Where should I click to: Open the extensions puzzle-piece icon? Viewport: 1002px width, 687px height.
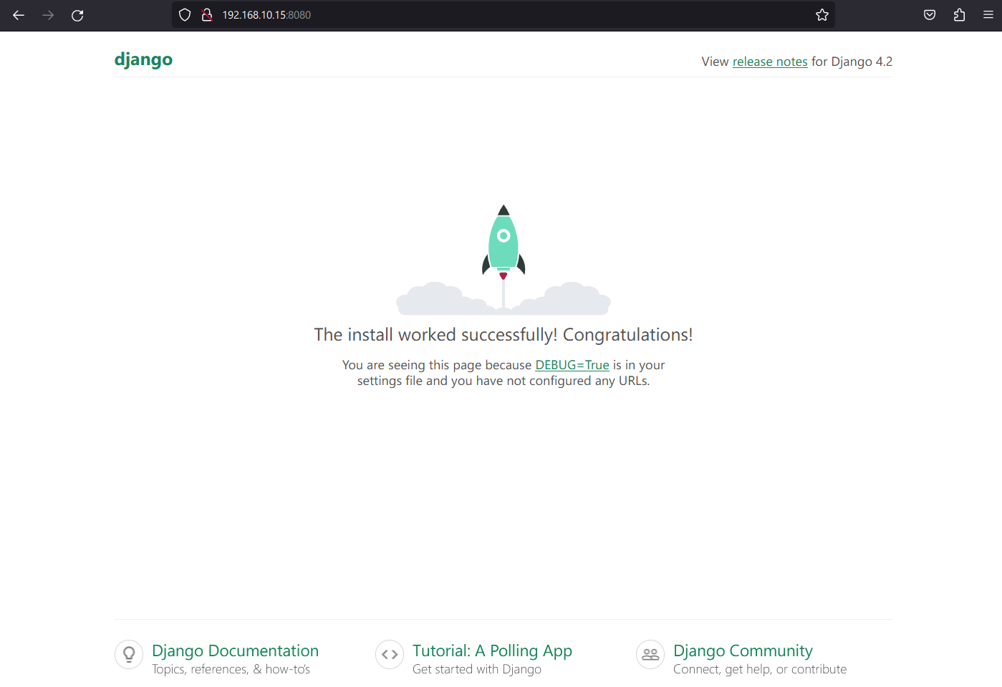coord(960,15)
